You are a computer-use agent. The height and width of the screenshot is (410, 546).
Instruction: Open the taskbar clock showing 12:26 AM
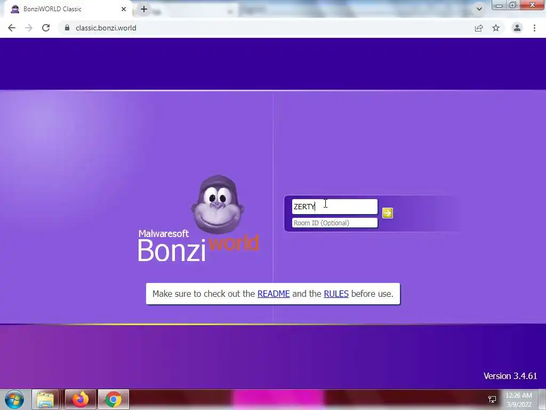[519, 400]
